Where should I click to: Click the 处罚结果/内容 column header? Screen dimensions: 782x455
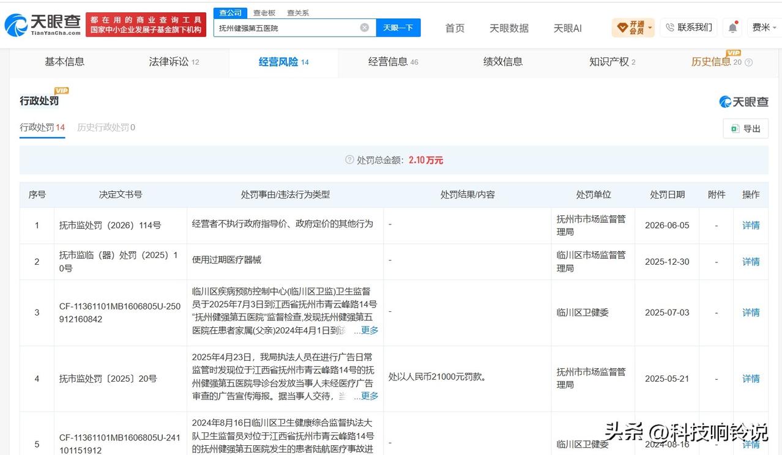(x=467, y=194)
